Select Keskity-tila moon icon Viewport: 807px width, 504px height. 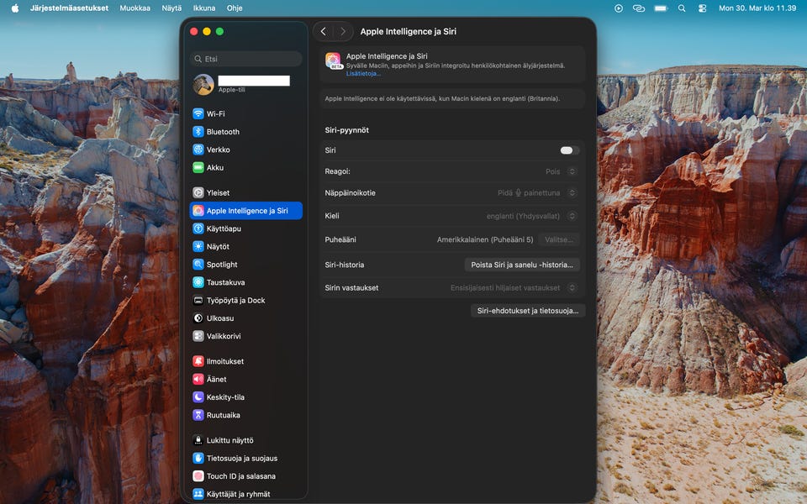pyautogui.click(x=198, y=397)
